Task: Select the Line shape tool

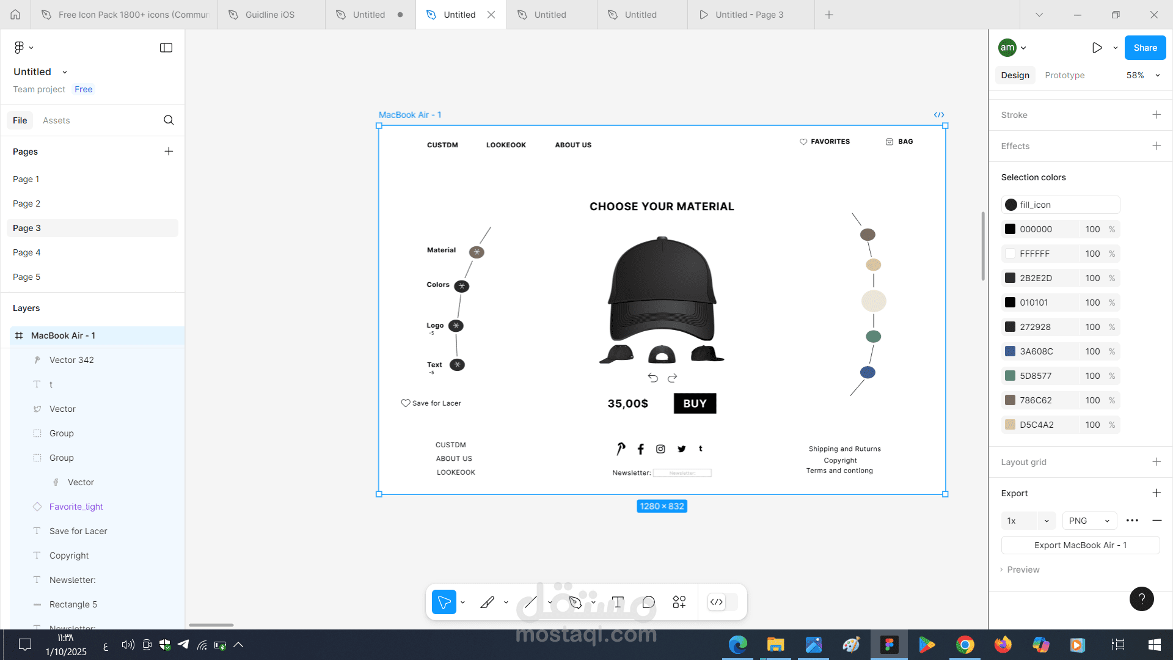Action: (530, 602)
